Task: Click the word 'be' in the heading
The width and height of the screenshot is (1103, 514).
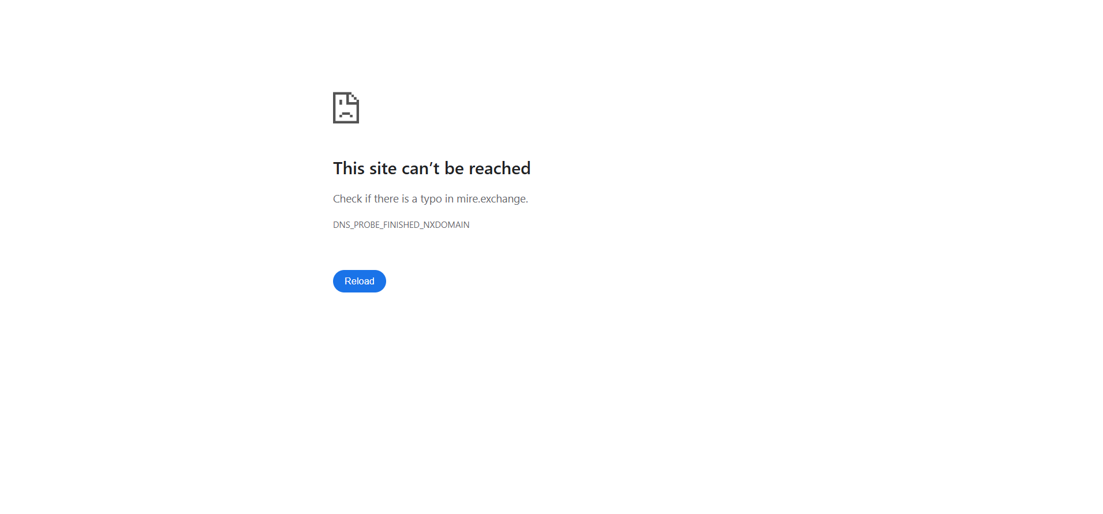Action: pyautogui.click(x=454, y=168)
